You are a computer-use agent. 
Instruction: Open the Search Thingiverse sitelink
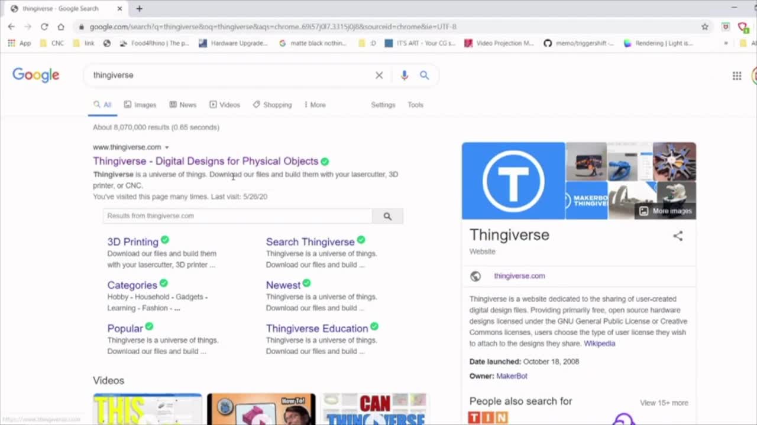pyautogui.click(x=310, y=241)
